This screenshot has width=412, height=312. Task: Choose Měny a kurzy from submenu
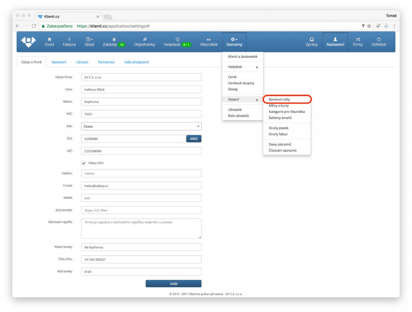click(279, 106)
